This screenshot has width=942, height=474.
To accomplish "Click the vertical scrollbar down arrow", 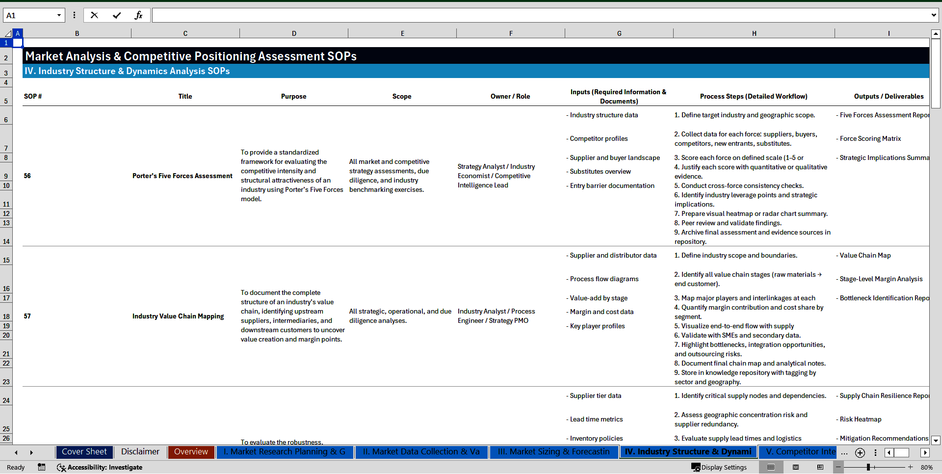I will point(937,441).
